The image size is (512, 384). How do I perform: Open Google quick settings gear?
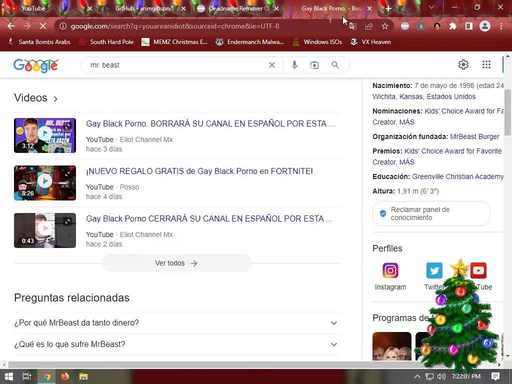click(463, 64)
